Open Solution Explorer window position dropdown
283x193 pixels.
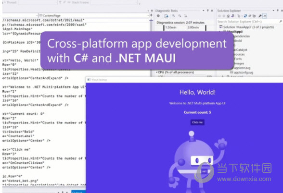[x=273, y=11]
